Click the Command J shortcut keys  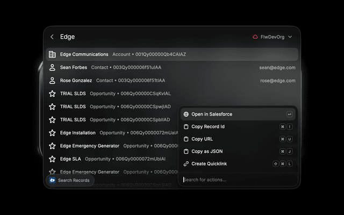(286, 152)
